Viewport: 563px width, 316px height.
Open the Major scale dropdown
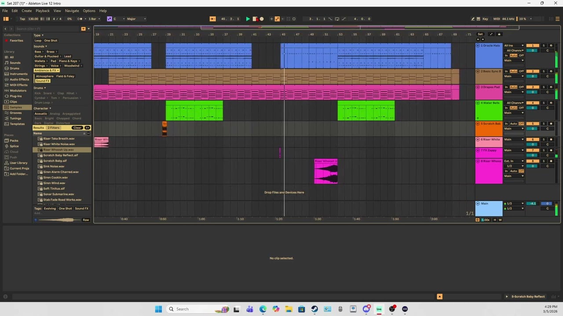click(x=136, y=19)
